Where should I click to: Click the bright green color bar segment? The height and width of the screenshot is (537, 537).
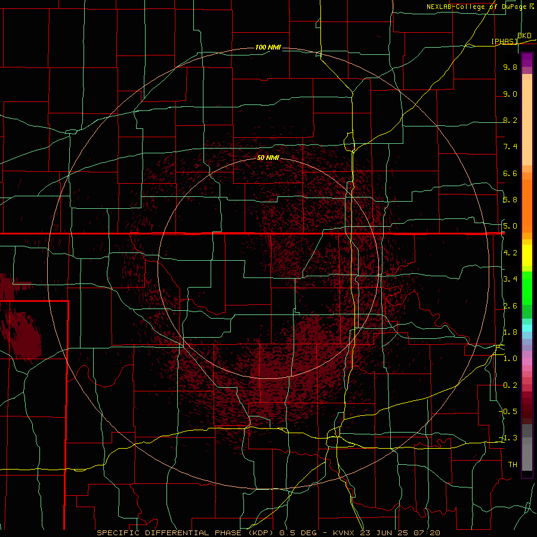(527, 288)
